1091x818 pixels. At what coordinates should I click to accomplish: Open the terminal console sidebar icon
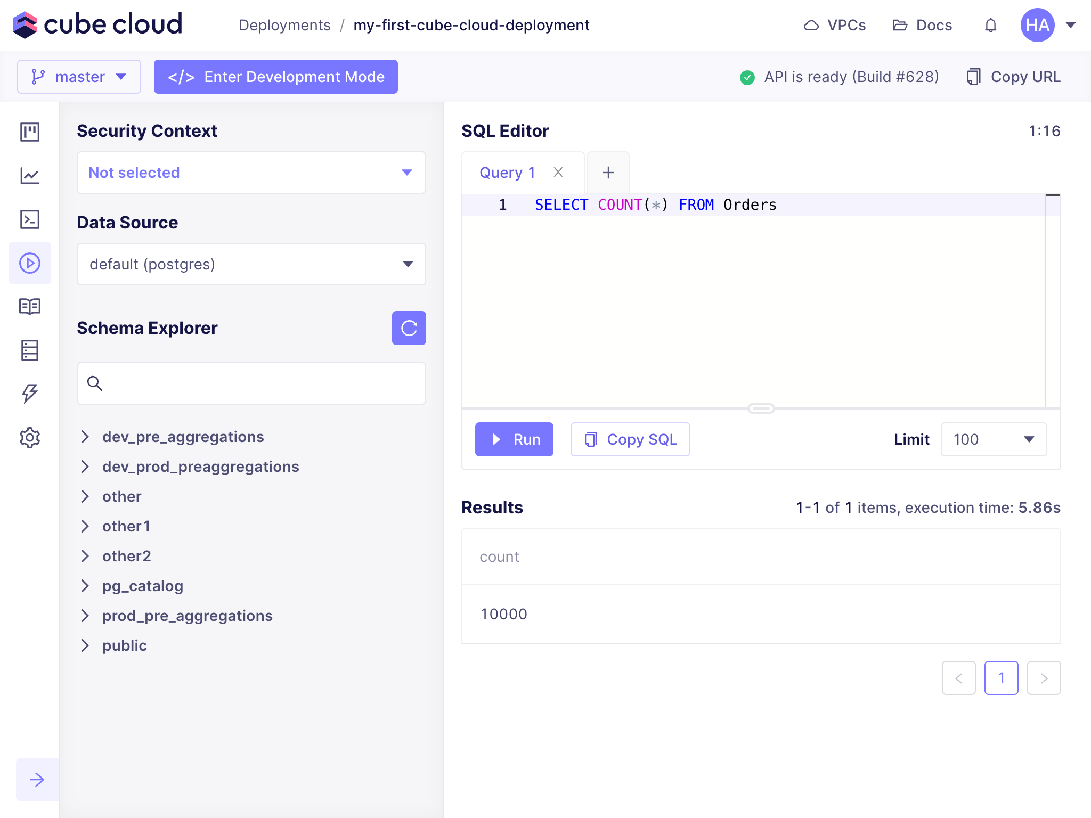click(30, 219)
